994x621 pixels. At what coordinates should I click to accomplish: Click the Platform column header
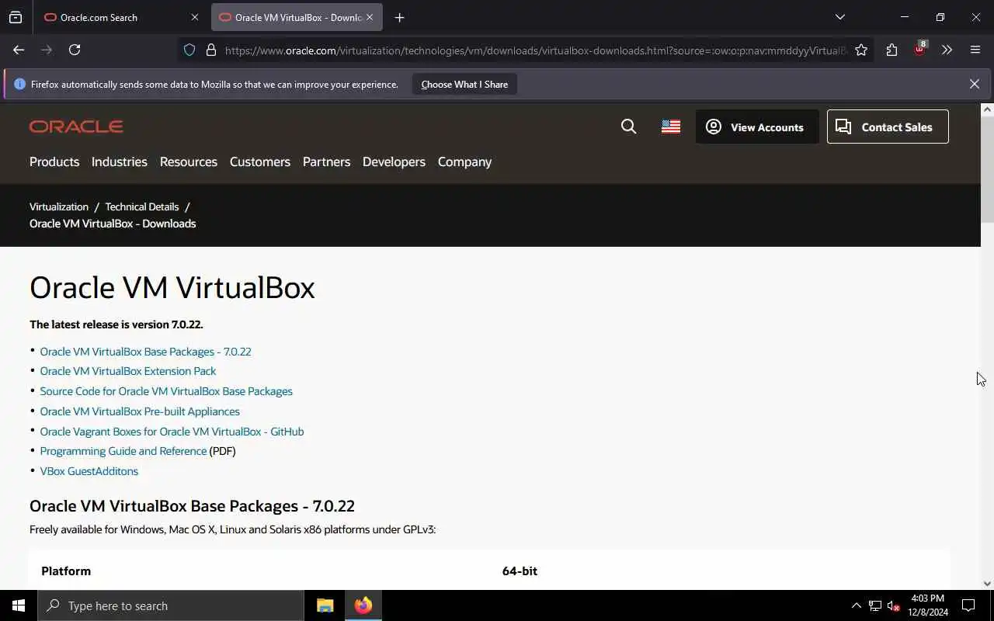click(x=66, y=571)
